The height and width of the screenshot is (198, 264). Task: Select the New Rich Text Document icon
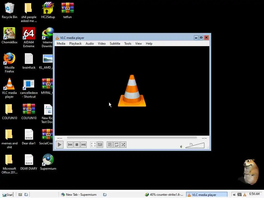pyautogui.click(x=47, y=113)
